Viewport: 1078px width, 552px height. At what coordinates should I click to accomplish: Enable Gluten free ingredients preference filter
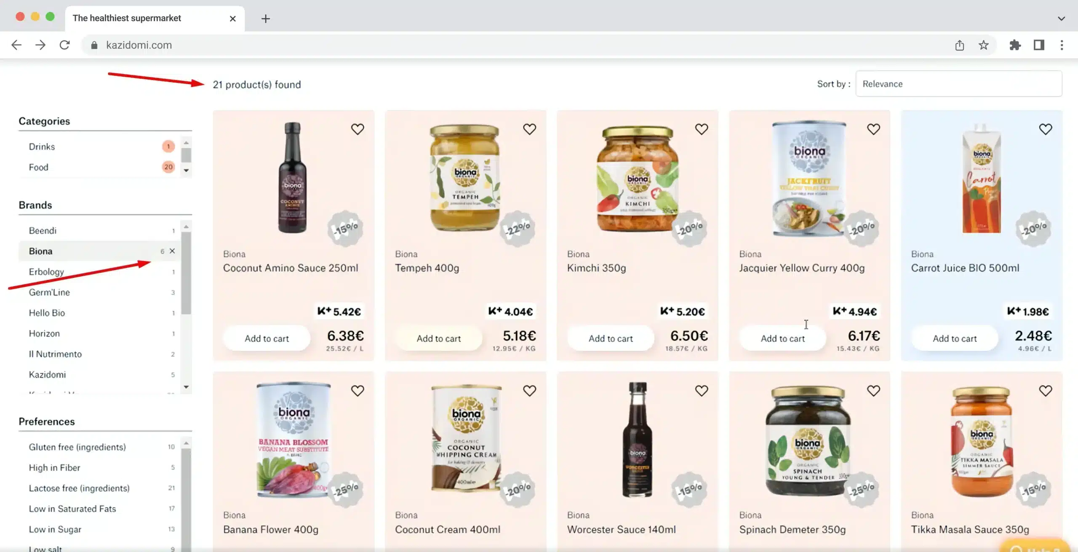click(77, 447)
